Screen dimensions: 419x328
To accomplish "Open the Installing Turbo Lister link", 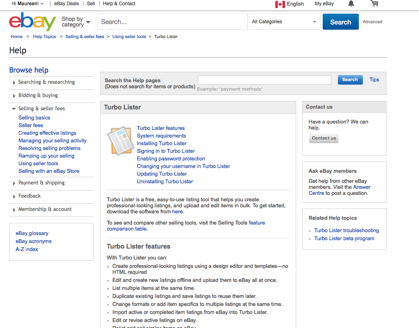I will click(x=162, y=144).
